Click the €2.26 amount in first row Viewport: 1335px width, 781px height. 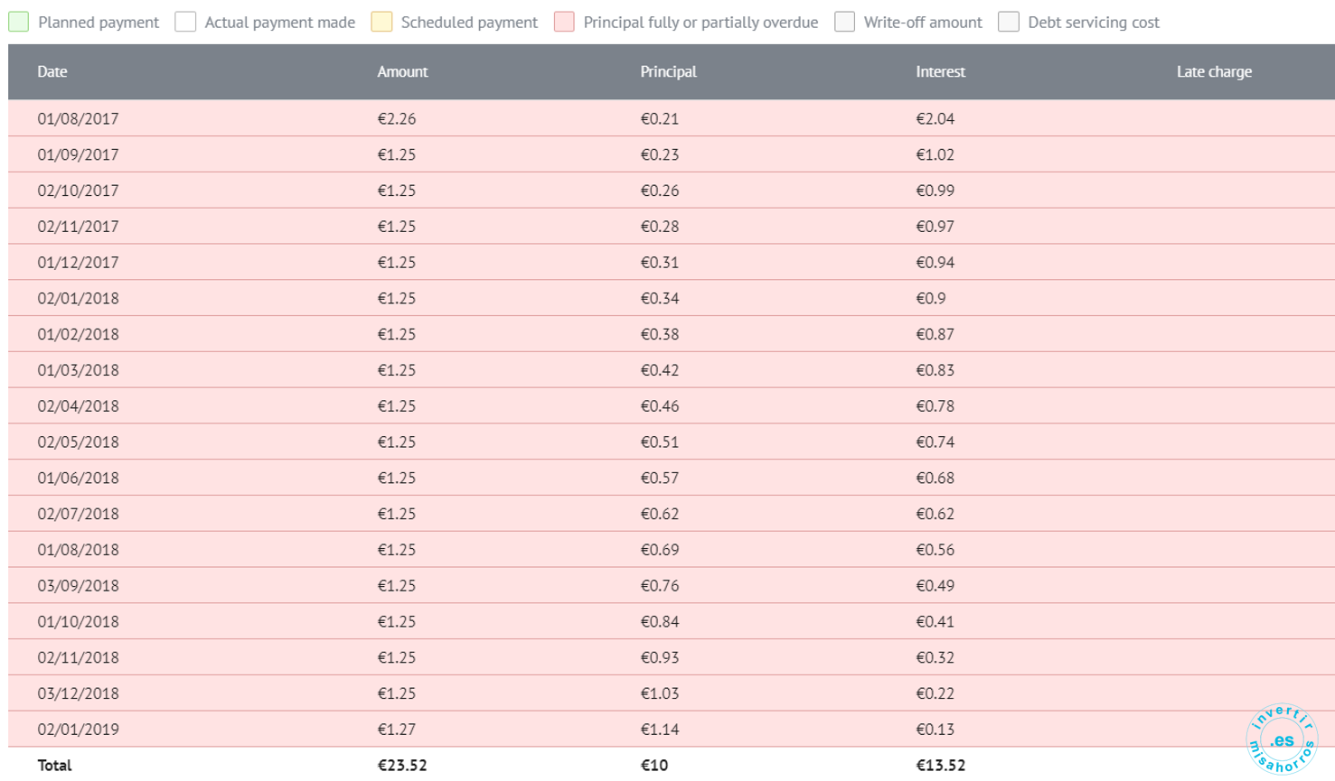pyautogui.click(x=396, y=118)
